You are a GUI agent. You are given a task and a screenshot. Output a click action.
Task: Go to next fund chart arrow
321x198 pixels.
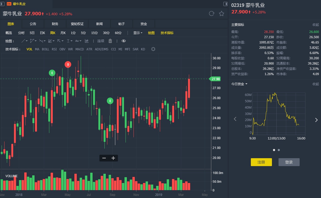point(317,120)
